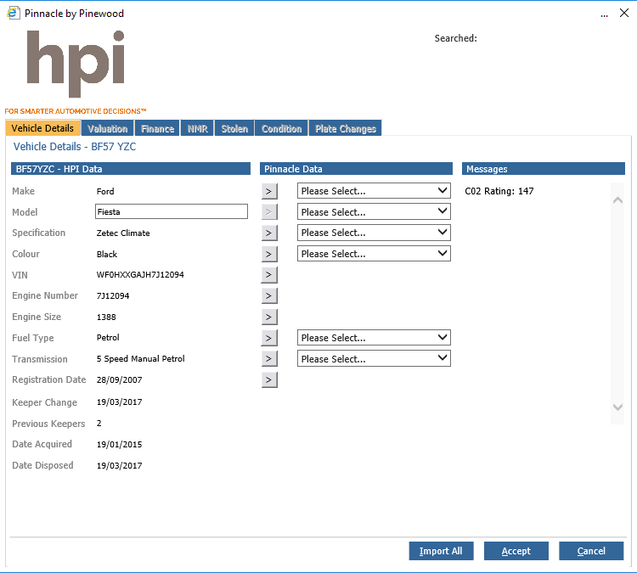Switch to the Valuation tab
Viewport: 637px width, 573px height.
[107, 128]
